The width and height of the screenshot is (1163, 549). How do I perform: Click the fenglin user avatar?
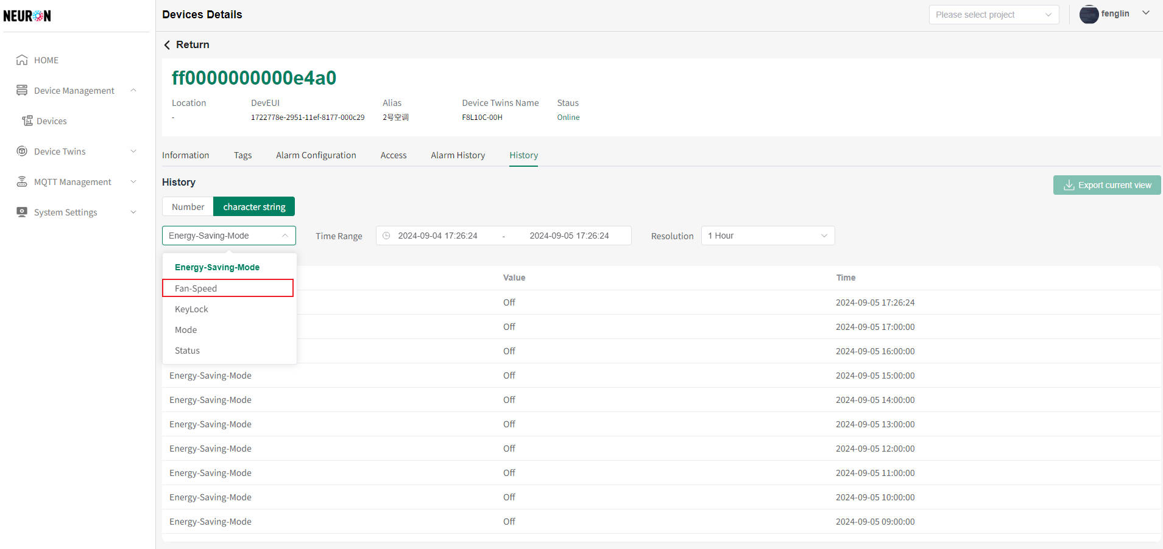pyautogui.click(x=1089, y=14)
